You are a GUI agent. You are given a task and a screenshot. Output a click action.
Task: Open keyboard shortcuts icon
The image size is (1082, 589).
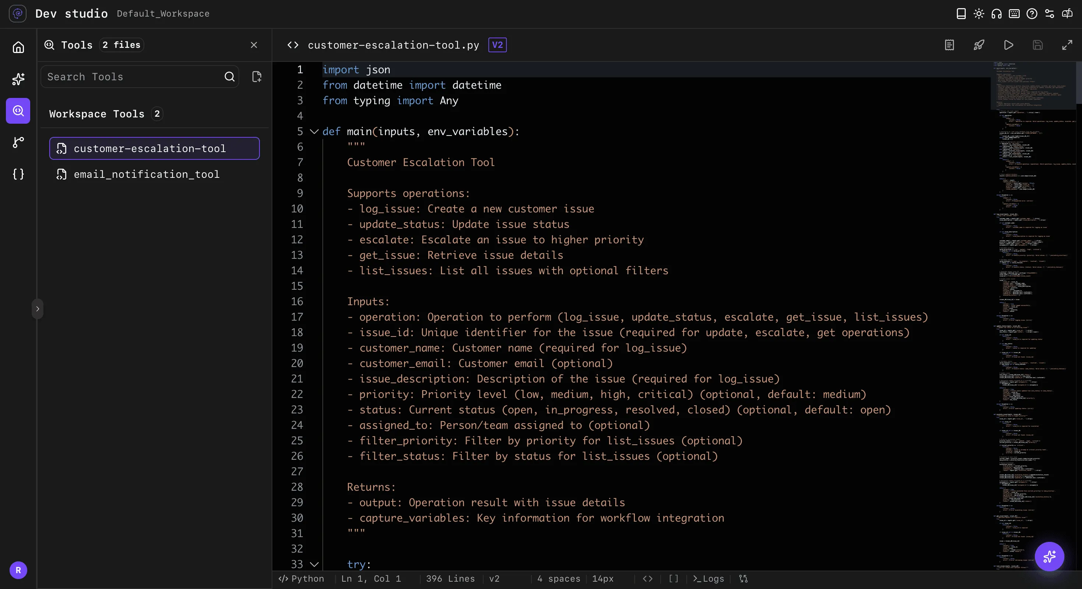(x=1014, y=14)
